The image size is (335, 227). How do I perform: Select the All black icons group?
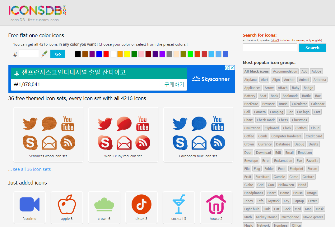[257, 71]
